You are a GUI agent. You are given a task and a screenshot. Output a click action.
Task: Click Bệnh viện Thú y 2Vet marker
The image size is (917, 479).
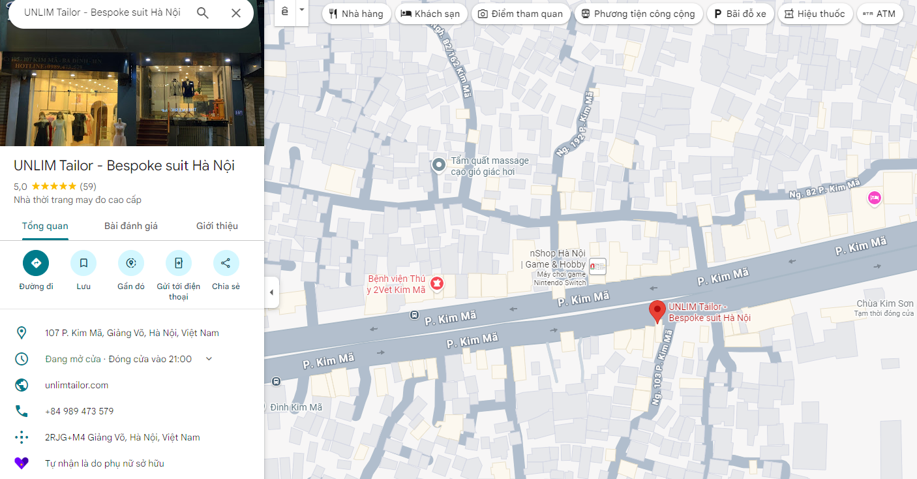pos(437,283)
